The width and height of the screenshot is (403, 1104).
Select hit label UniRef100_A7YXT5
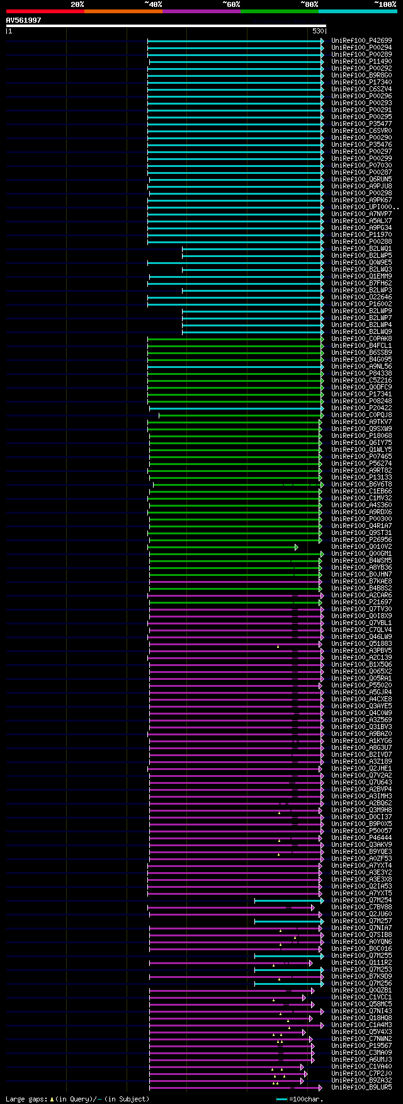pyautogui.click(x=361, y=894)
